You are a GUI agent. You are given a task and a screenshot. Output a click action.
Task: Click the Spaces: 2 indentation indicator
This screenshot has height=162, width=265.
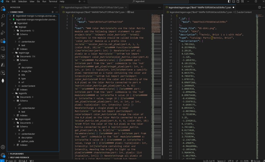(x=221, y=161)
